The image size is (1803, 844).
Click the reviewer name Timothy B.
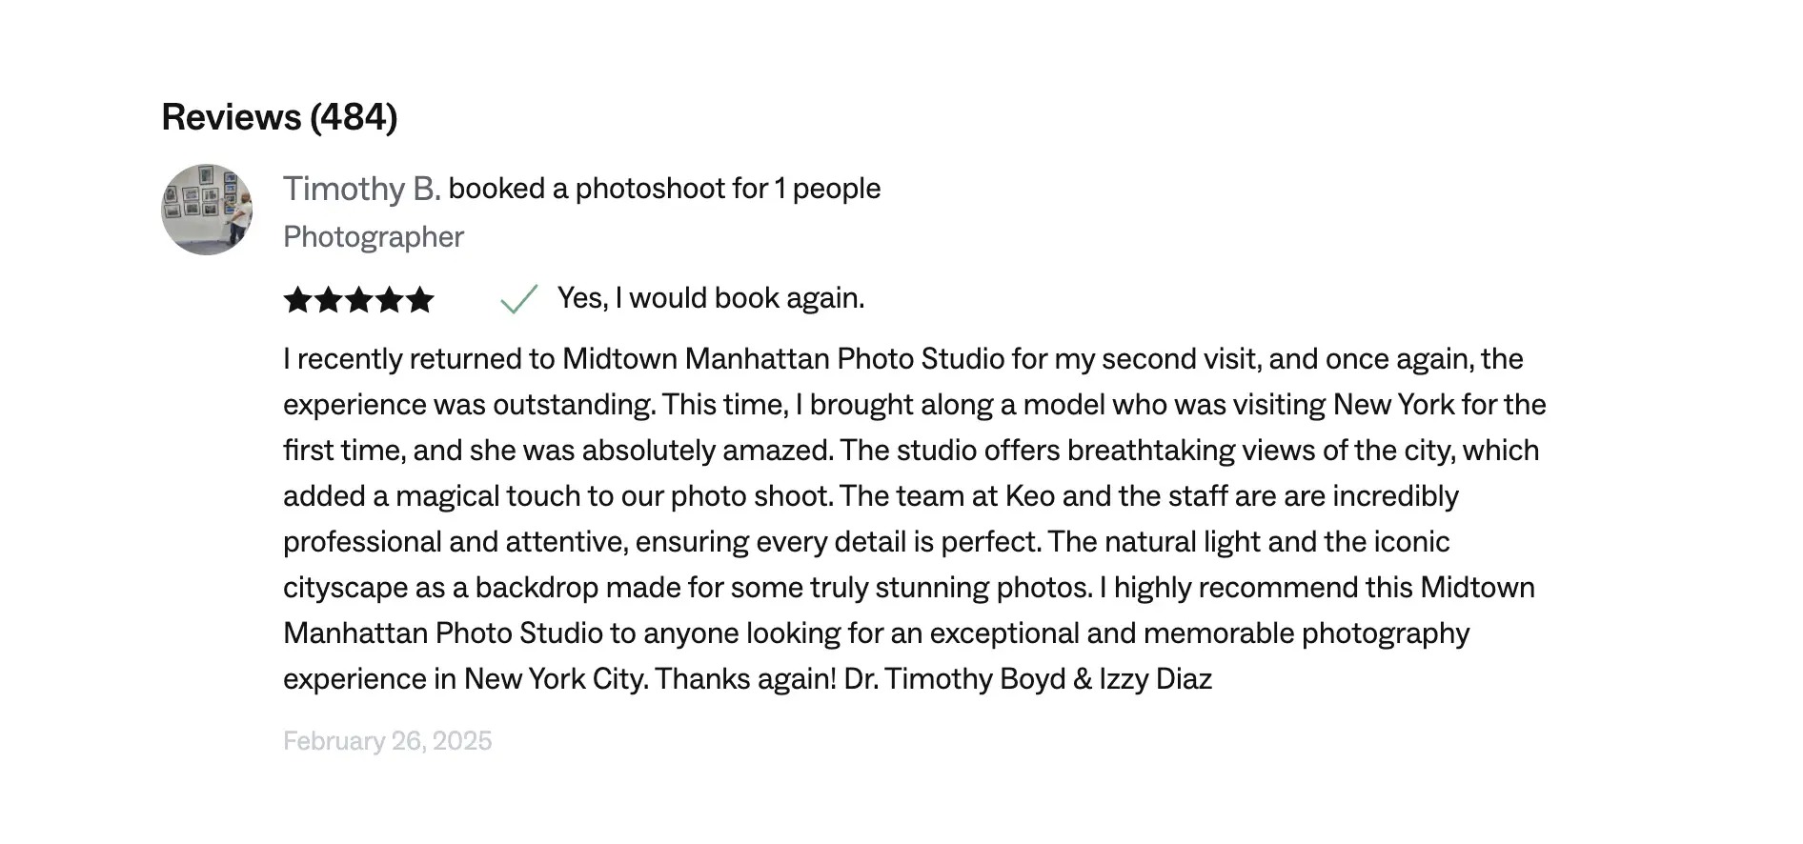click(x=362, y=189)
